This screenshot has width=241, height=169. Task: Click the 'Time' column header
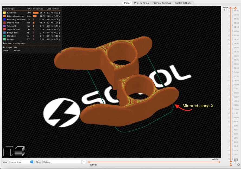[29, 9]
